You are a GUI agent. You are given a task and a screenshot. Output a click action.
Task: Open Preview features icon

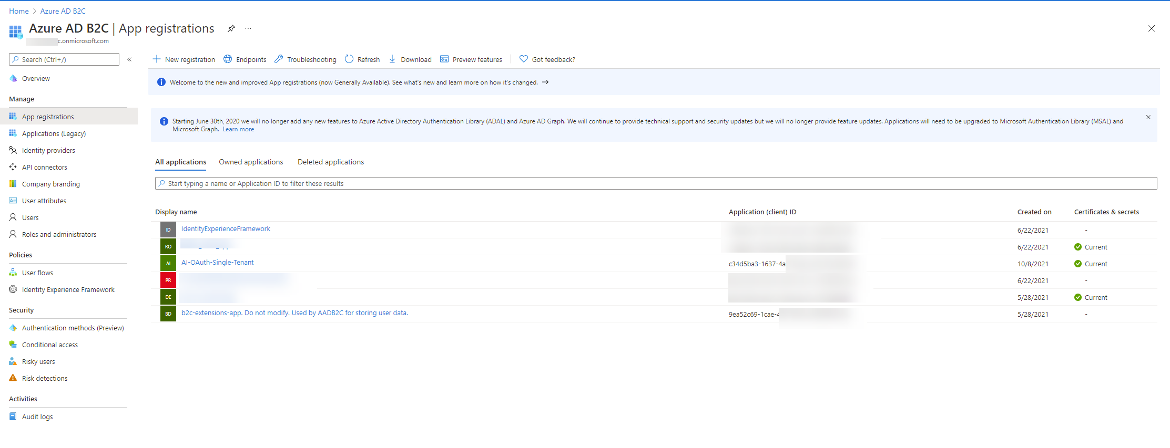[x=444, y=59]
